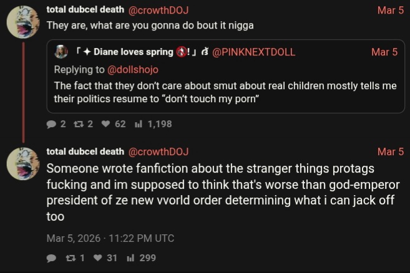Click the views icon showing 299
Viewport: 410px width, 273px height.
(130, 258)
